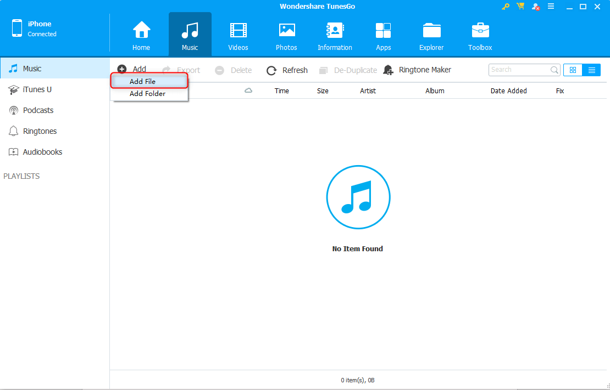Click the large music note icon
The height and width of the screenshot is (390, 610).
358,197
